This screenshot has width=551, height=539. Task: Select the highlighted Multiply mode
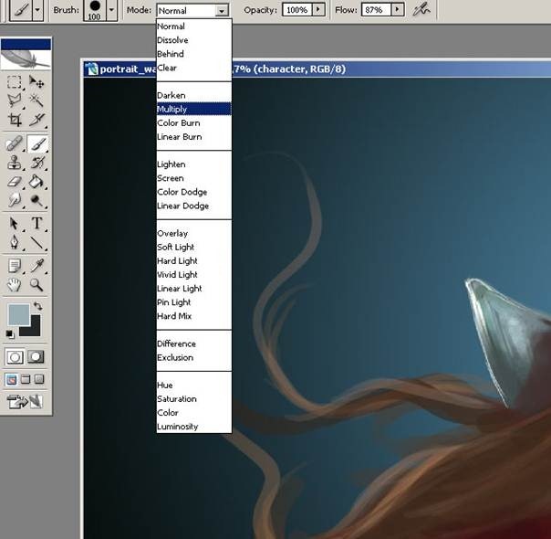click(x=194, y=109)
